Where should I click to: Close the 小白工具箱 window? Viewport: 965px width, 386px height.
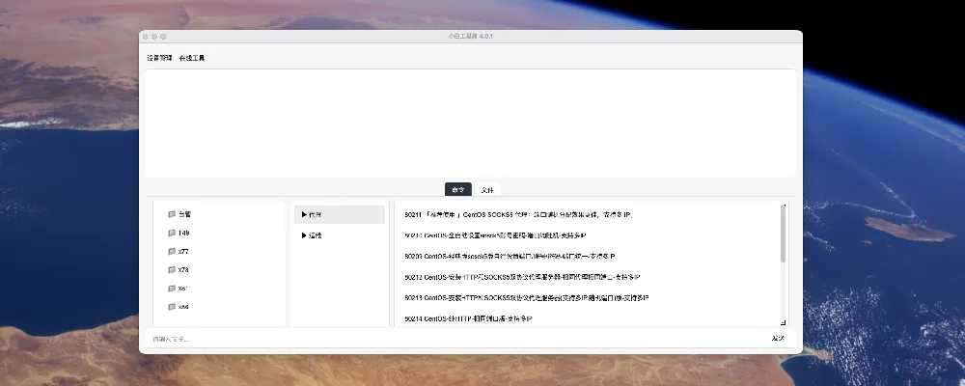[146, 37]
